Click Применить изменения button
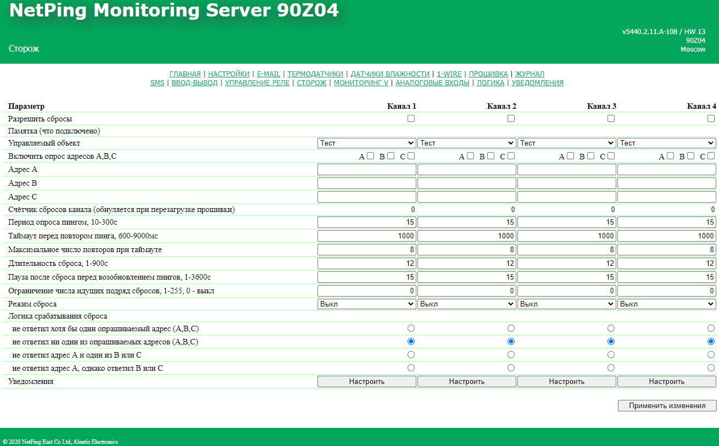Image resolution: width=719 pixels, height=446 pixels. (667, 406)
